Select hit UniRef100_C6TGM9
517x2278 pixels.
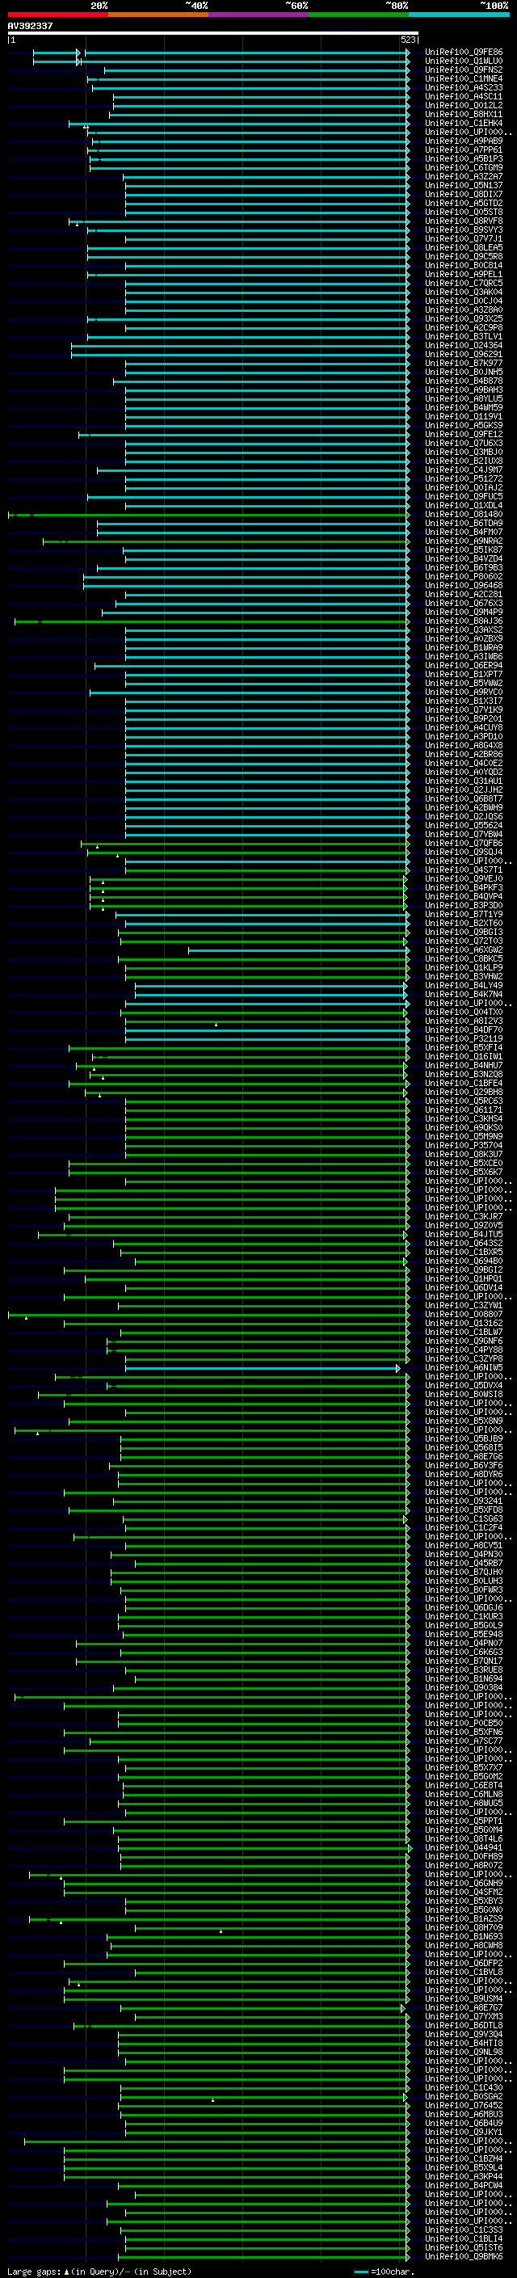click(x=464, y=167)
